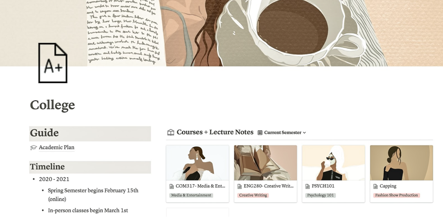
Task: Select the Psychology 101 tag
Action: (x=320, y=195)
